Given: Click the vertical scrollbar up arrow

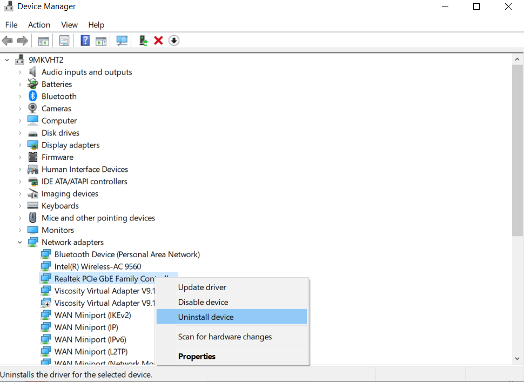Looking at the screenshot, I should coord(518,59).
